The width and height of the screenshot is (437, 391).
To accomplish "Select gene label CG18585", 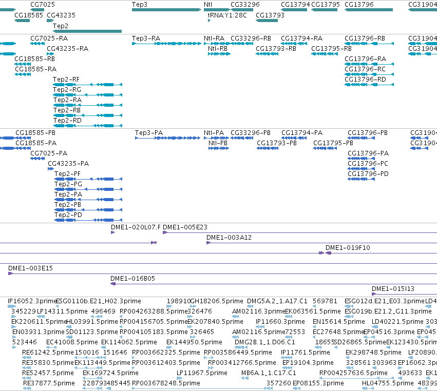I will pyautogui.click(x=29, y=15).
